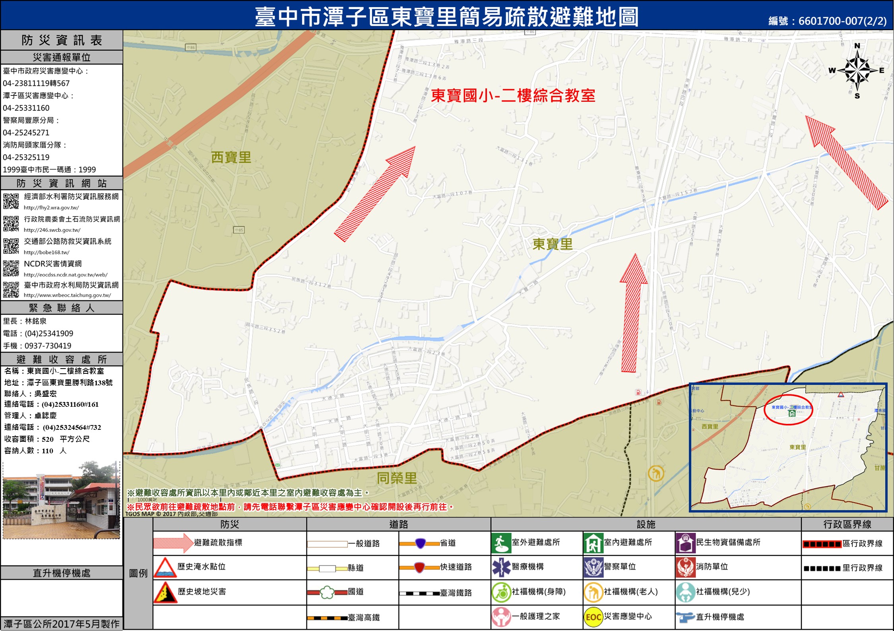Click the QR code beside NCDR災害情資網
This screenshot has height=631, width=894.
click(x=11, y=268)
